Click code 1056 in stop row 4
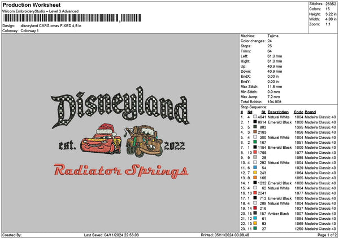Screen dimensions: 339x239 click(x=299, y=132)
